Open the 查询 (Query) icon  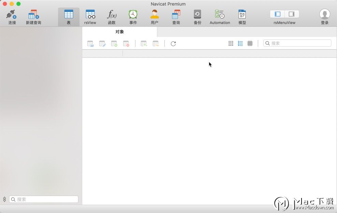[x=176, y=14]
